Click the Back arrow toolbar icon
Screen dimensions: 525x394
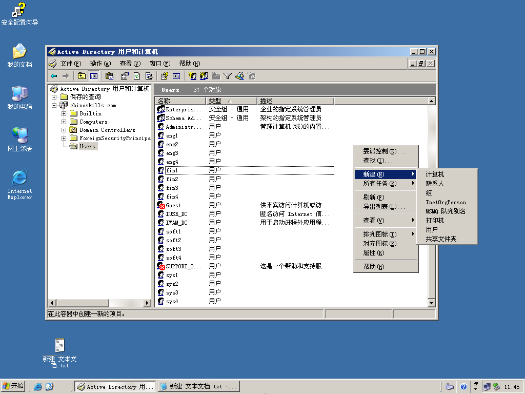(54, 76)
